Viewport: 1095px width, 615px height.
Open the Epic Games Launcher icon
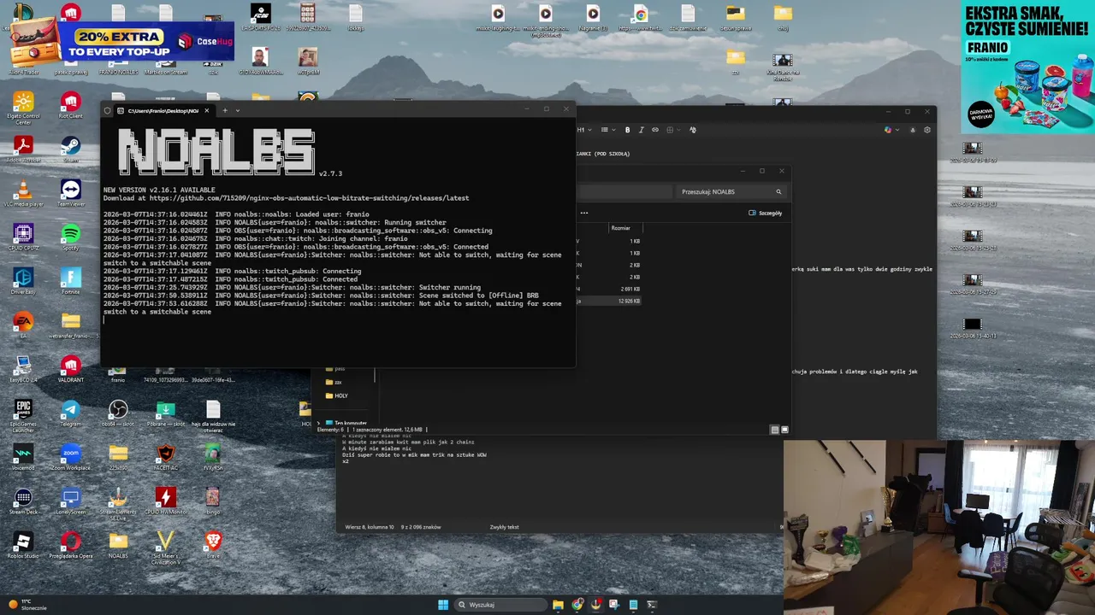pyautogui.click(x=23, y=416)
